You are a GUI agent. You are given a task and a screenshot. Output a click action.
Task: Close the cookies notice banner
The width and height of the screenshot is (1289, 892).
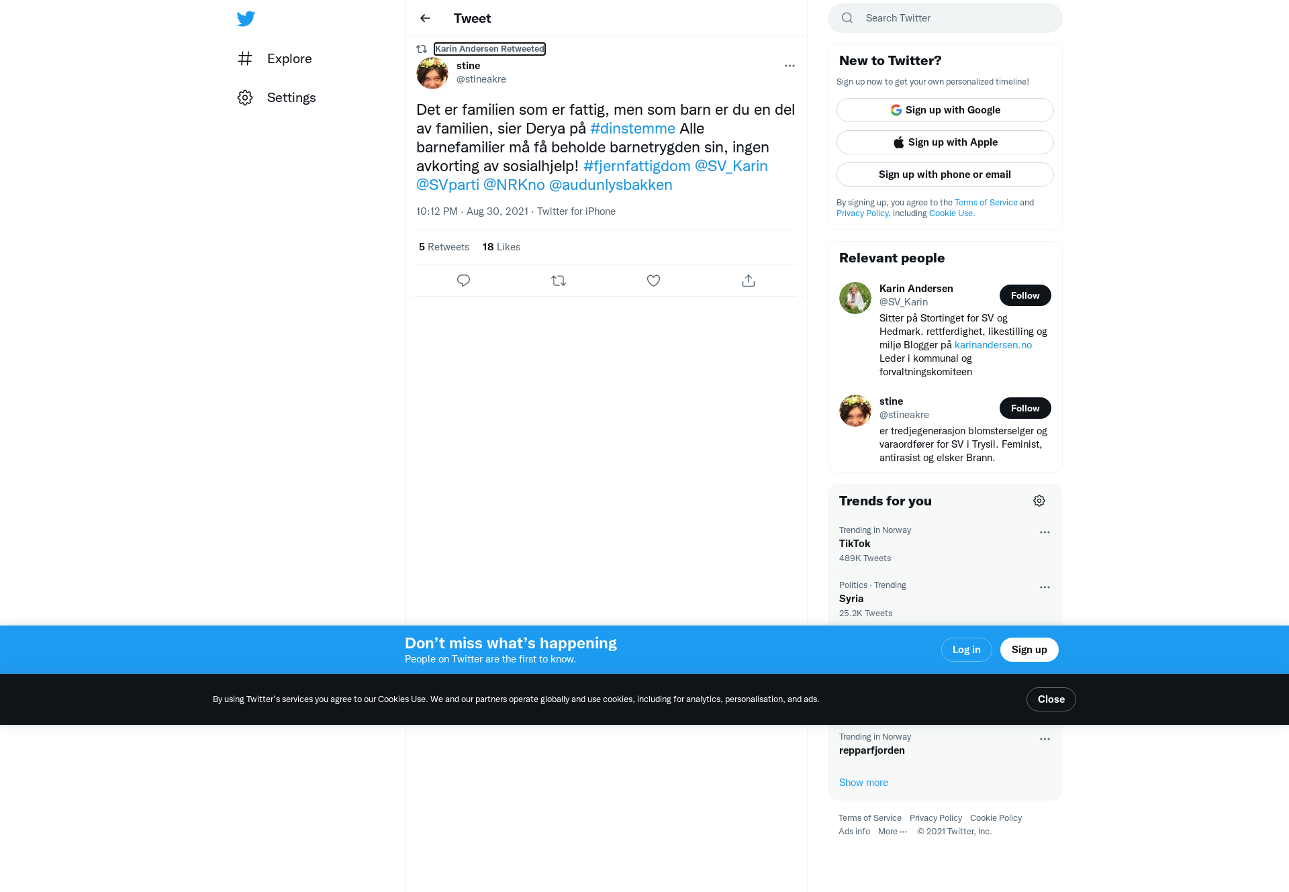(x=1051, y=699)
